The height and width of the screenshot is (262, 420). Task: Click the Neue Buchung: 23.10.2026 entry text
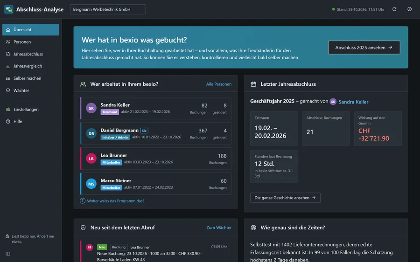point(150,256)
